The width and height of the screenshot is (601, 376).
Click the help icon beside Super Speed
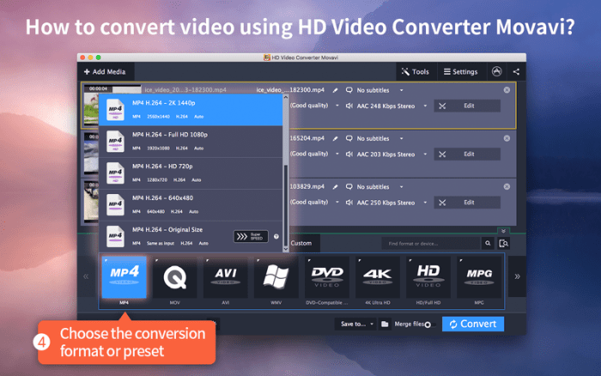[x=276, y=236]
